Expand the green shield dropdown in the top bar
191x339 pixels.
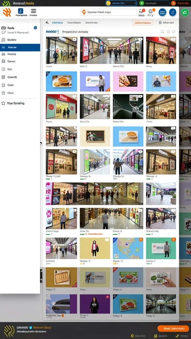coord(154,3)
